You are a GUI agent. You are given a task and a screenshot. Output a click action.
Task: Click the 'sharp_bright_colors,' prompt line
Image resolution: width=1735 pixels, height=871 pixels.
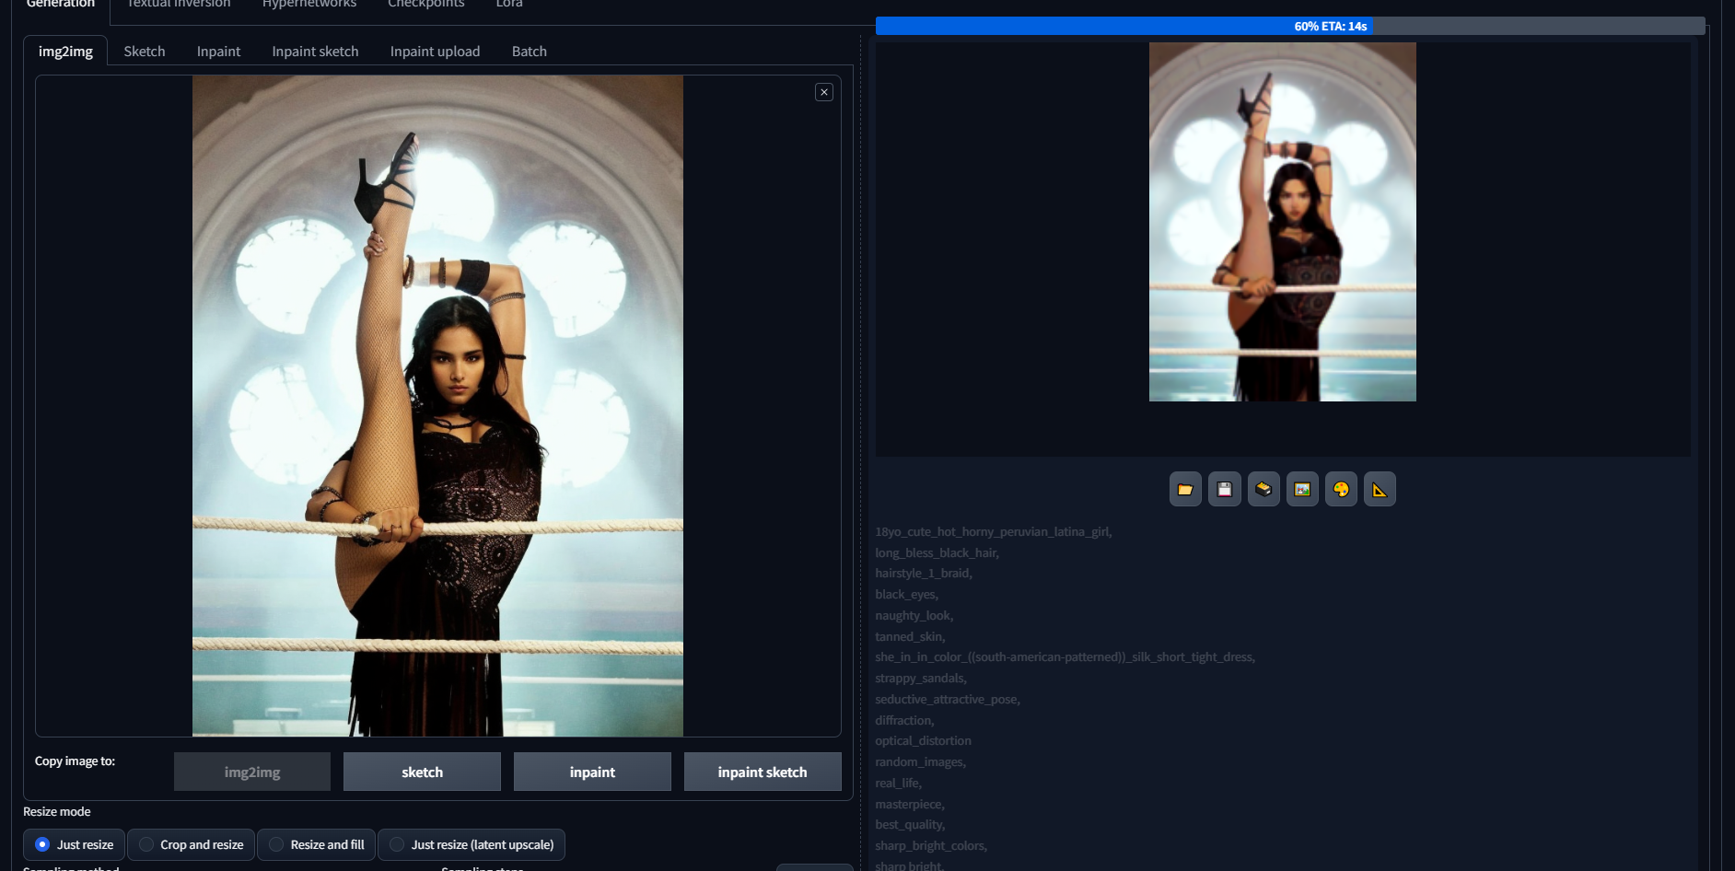(x=931, y=845)
